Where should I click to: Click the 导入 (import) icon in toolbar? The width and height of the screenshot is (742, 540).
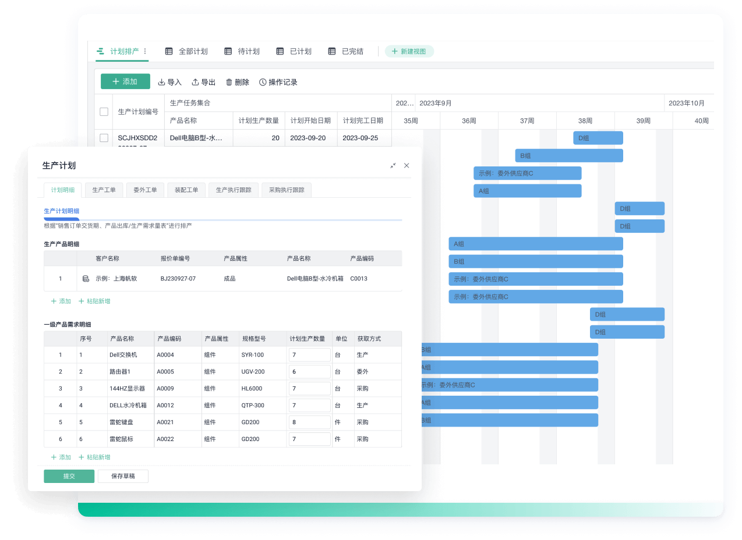point(162,83)
